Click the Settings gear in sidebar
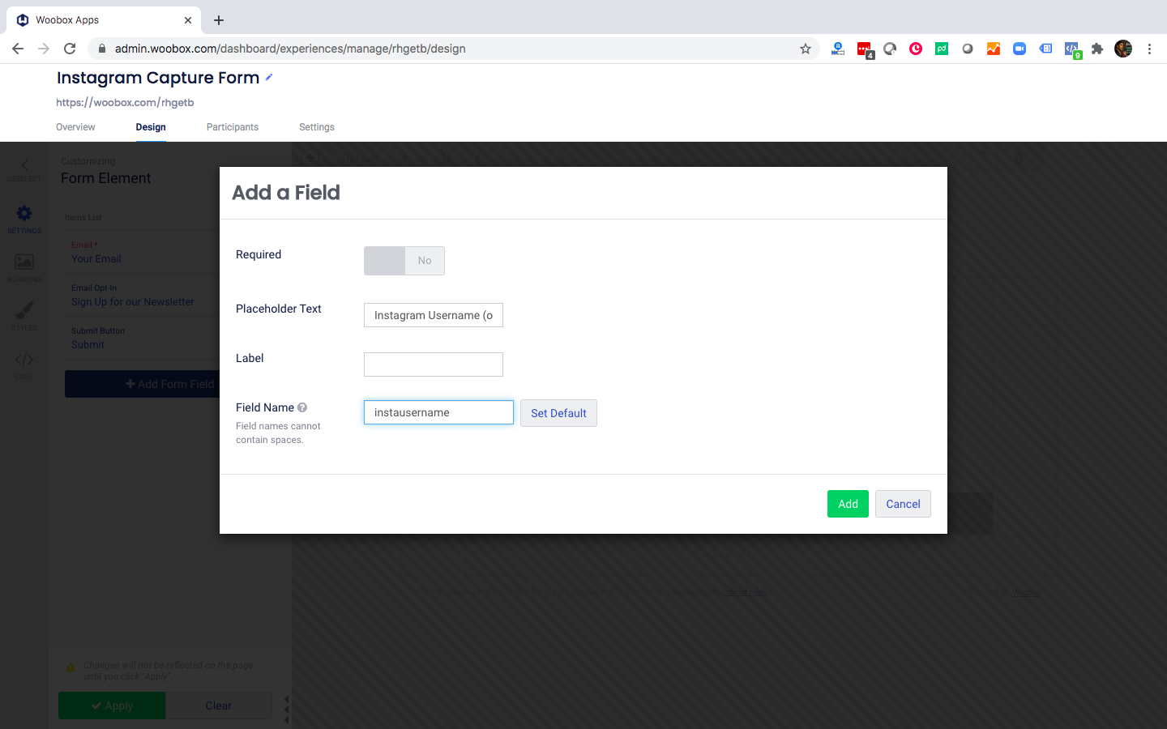Image resolution: width=1167 pixels, height=729 pixels. 24,213
